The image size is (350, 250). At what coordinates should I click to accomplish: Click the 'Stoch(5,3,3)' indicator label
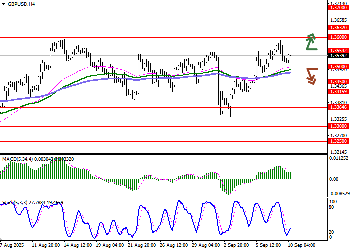click(x=15, y=203)
